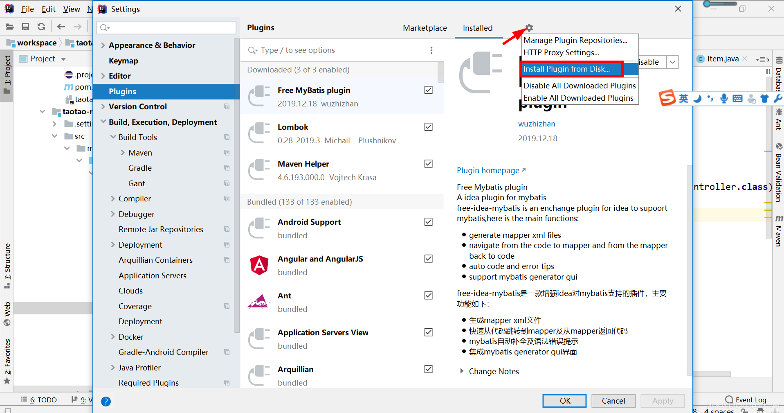The width and height of the screenshot is (784, 413).
Task: Collapse Build, Execution, Deployment node
Action: tap(103, 122)
